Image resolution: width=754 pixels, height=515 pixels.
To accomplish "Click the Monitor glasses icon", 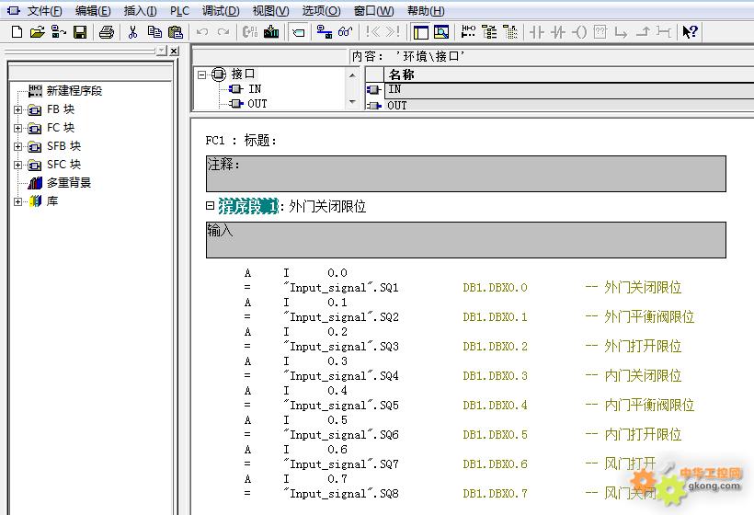I will click(345, 32).
